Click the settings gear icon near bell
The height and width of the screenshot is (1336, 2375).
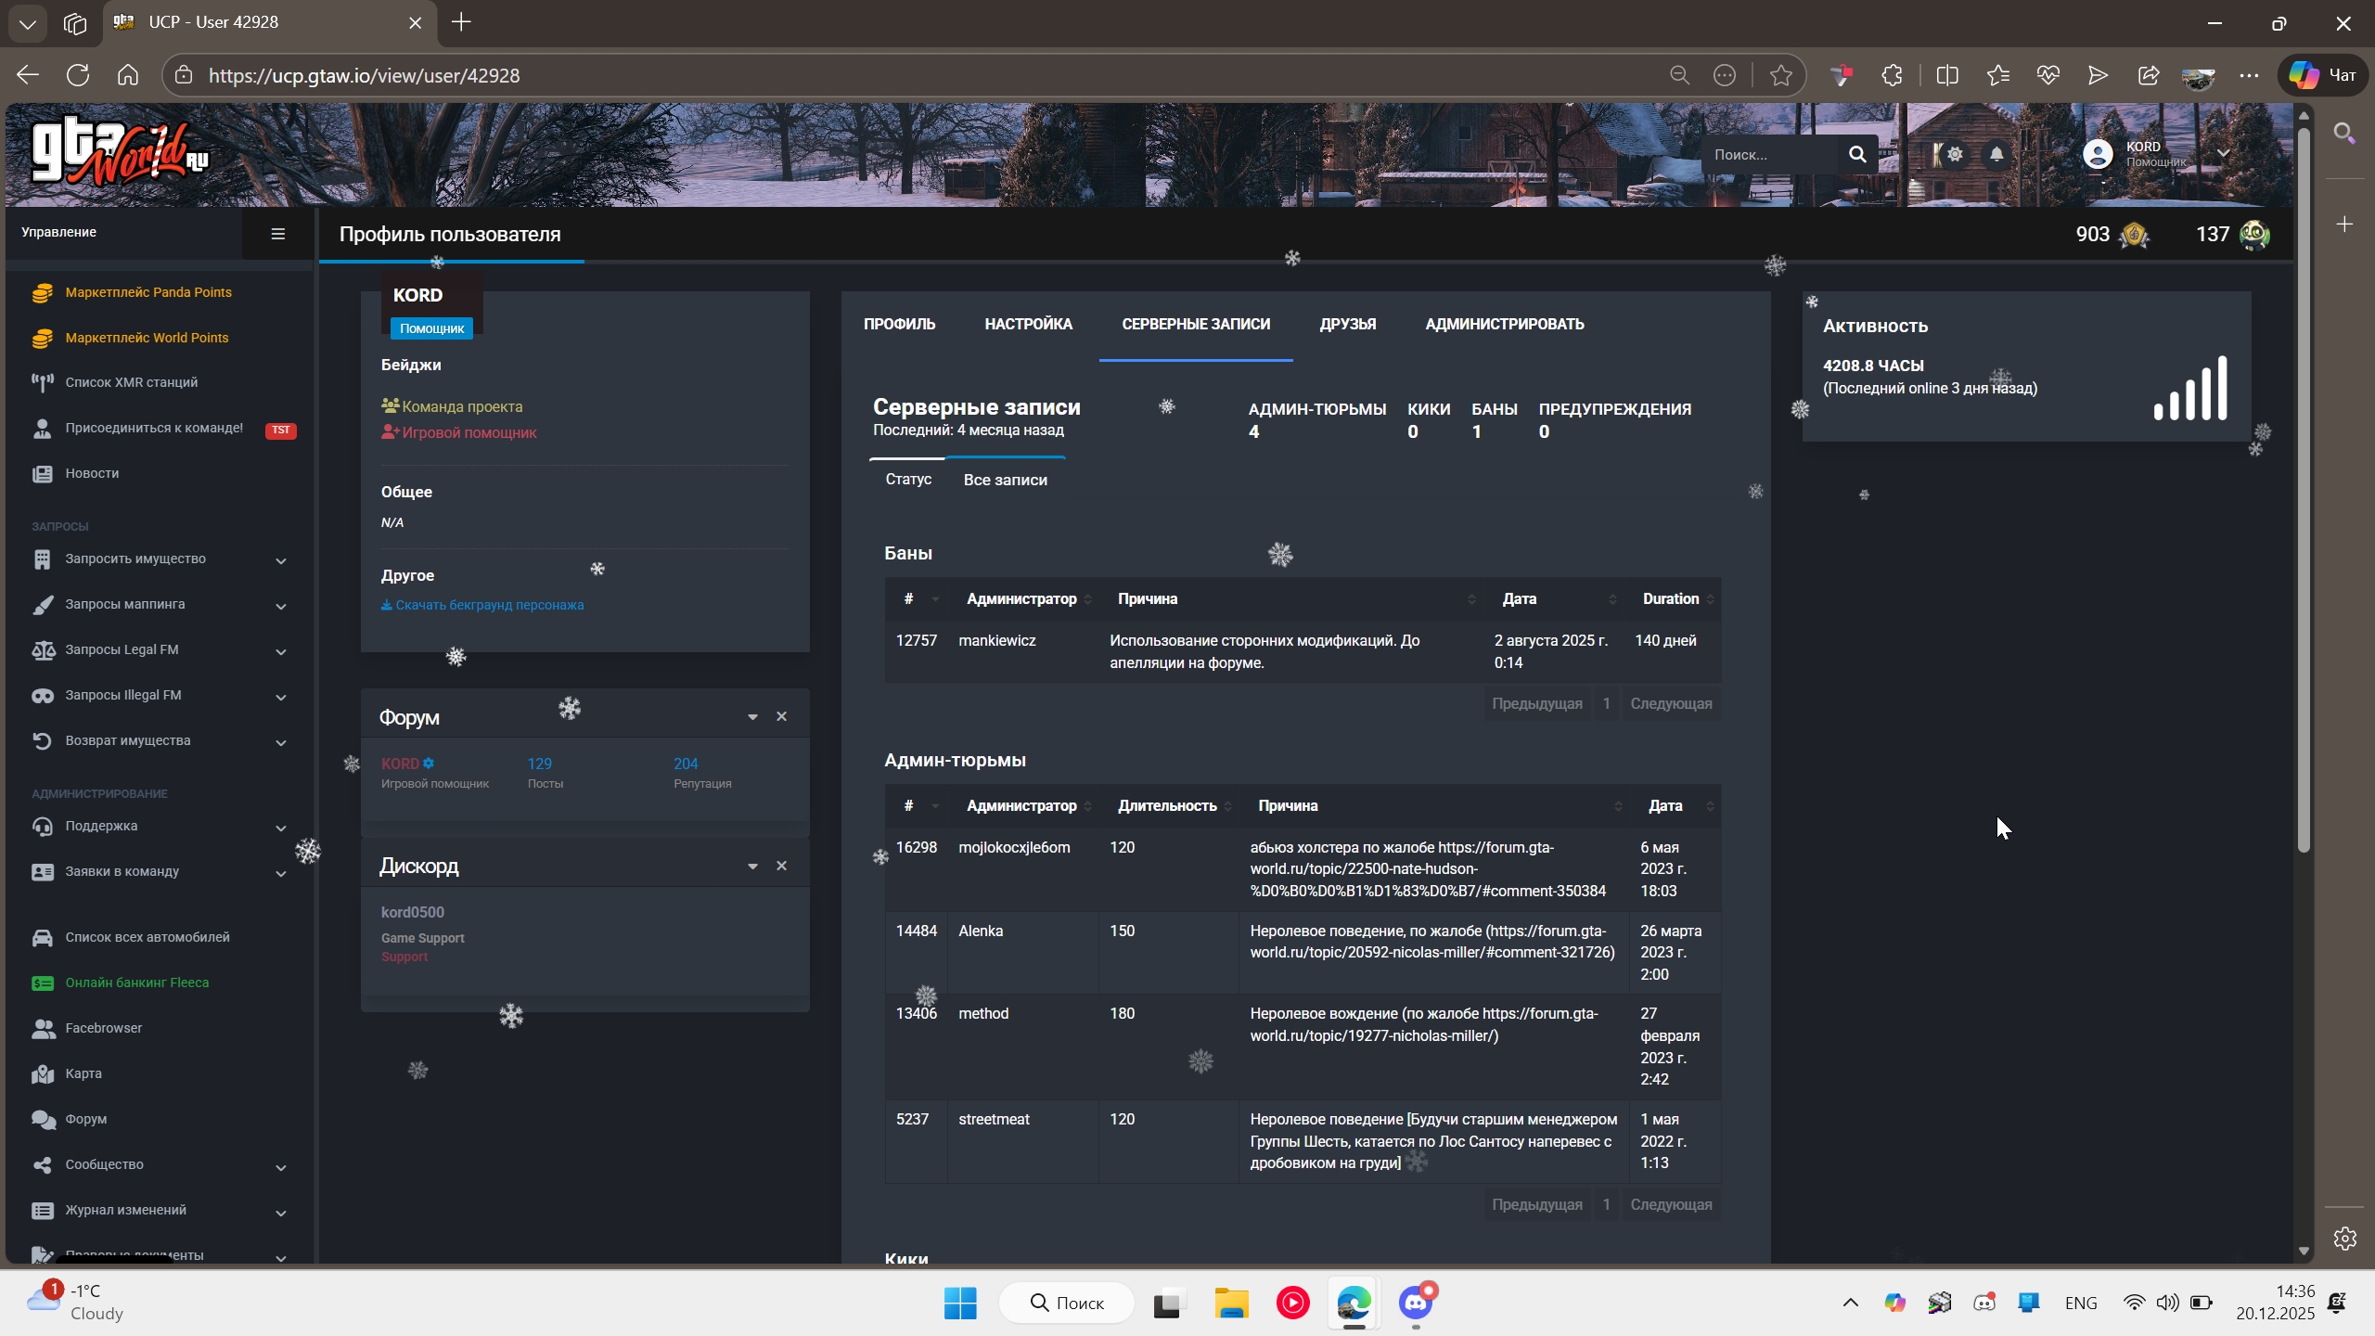(x=1955, y=154)
